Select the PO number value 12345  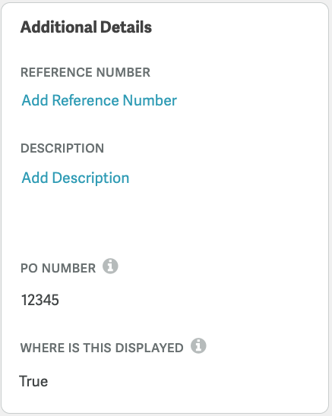tap(40, 300)
